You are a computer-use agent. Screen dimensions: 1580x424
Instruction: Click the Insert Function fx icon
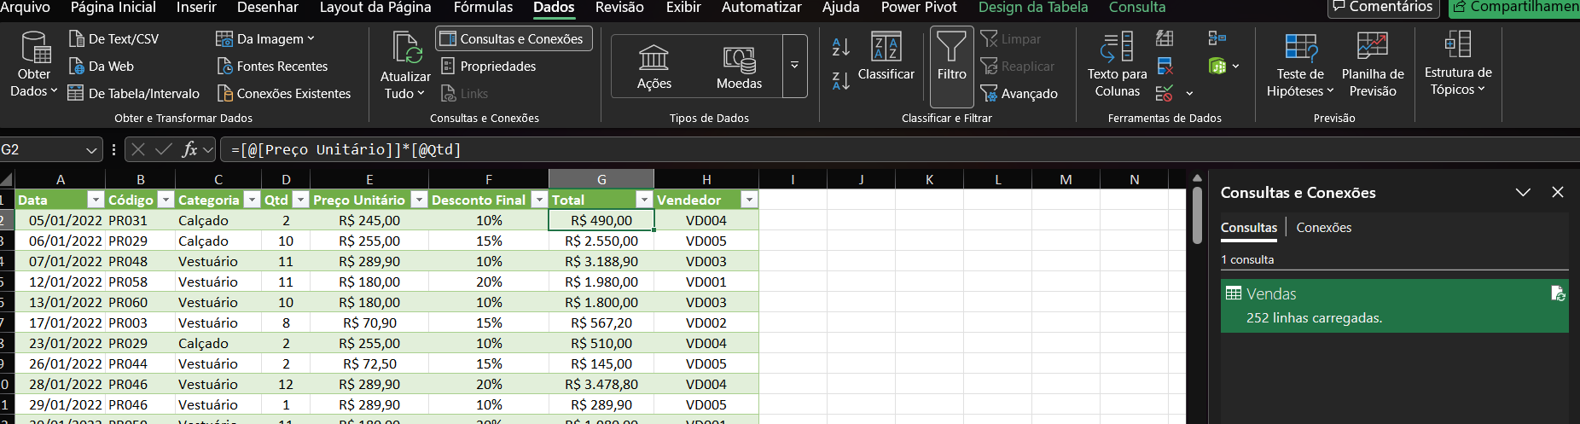[x=189, y=149]
